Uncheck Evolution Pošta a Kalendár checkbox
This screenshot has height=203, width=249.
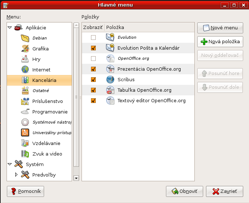(93, 48)
